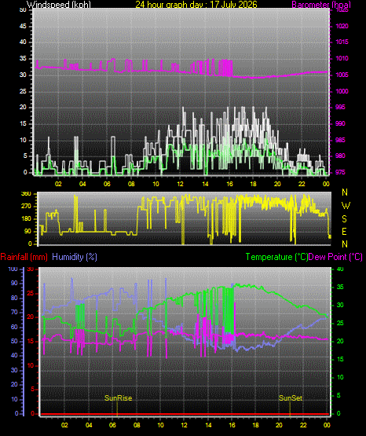This screenshot has height=436, width=366.
Task: Click the '100' humidity axis value
Action: [x=13, y=269]
